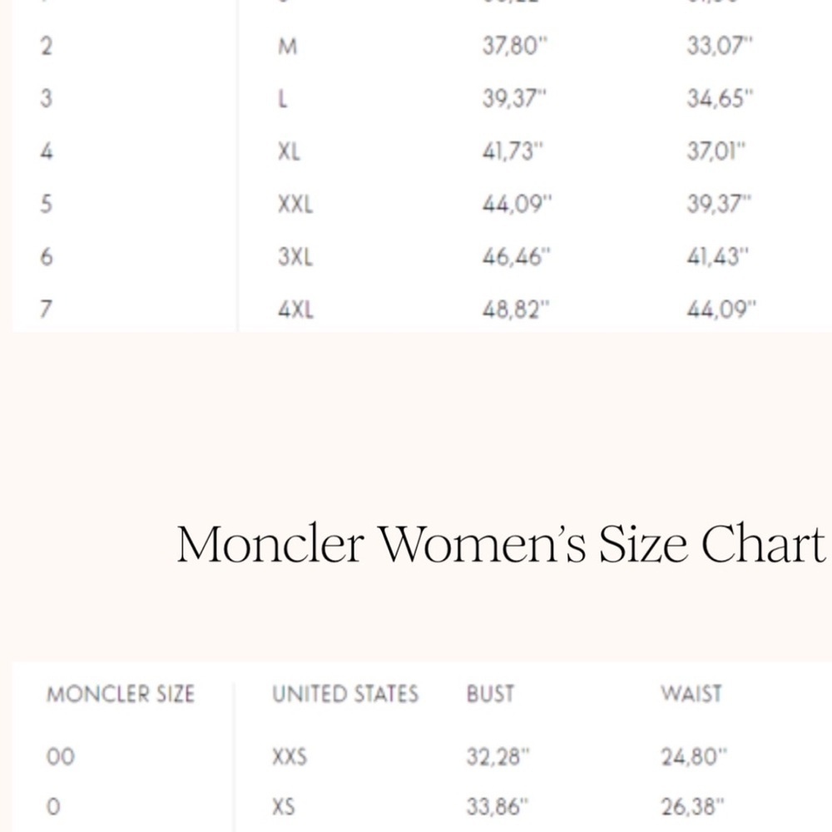Click the BUST column header
This screenshot has width=832, height=832.
click(x=490, y=694)
